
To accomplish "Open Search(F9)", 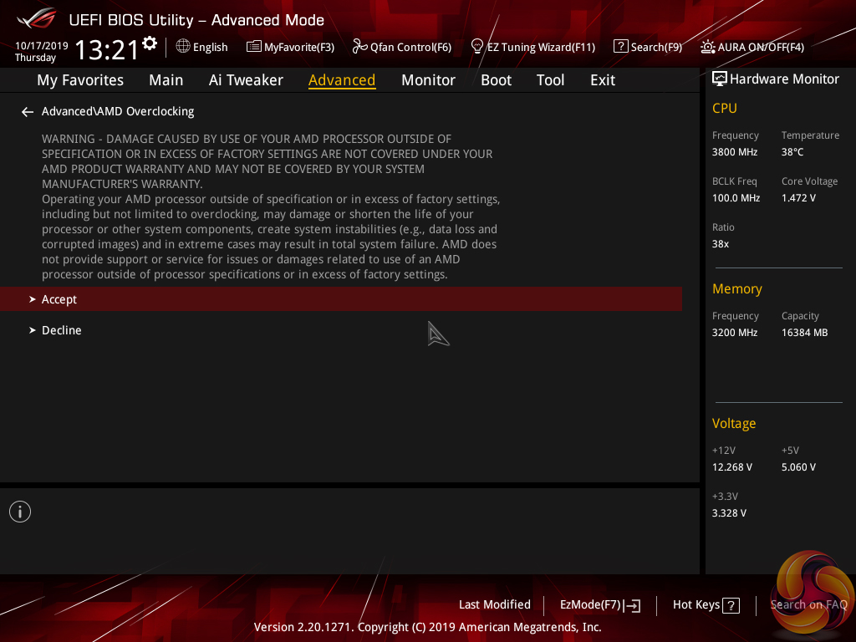I will [648, 47].
